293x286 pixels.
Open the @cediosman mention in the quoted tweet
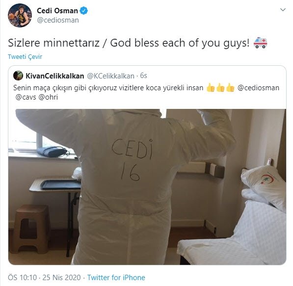pyautogui.click(x=258, y=88)
